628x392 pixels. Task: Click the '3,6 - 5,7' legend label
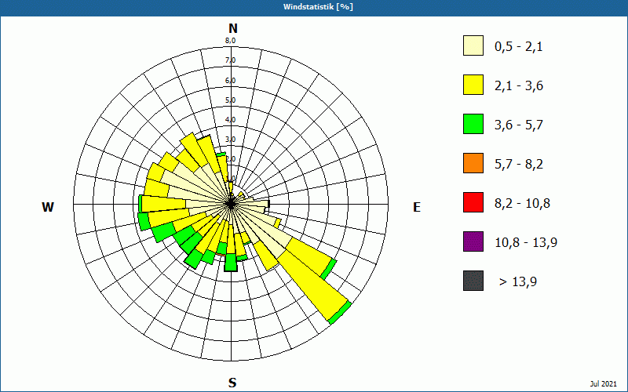click(x=519, y=125)
